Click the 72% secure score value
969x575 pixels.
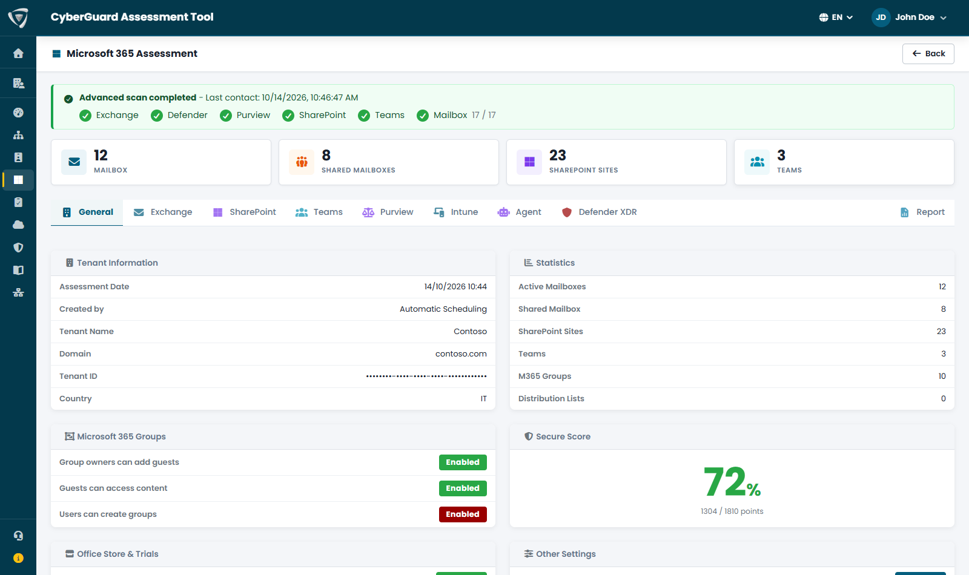tap(732, 482)
